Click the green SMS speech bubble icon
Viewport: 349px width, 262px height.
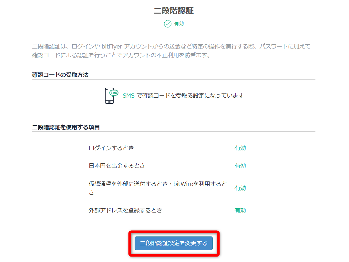click(x=114, y=93)
